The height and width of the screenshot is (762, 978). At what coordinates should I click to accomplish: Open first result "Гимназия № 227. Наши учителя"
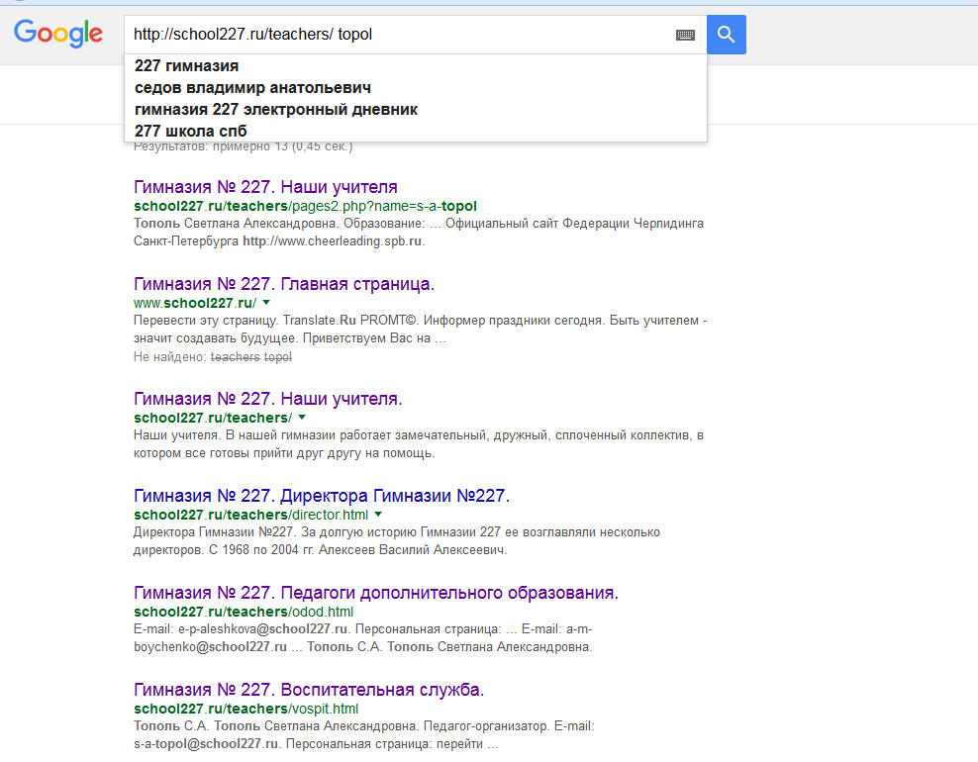tap(265, 186)
